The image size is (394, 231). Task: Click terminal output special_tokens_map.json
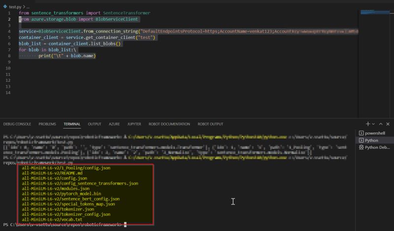(x=68, y=204)
